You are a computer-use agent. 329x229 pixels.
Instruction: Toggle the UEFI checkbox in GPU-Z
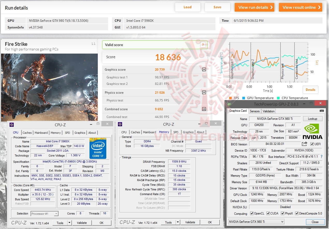click(312, 144)
